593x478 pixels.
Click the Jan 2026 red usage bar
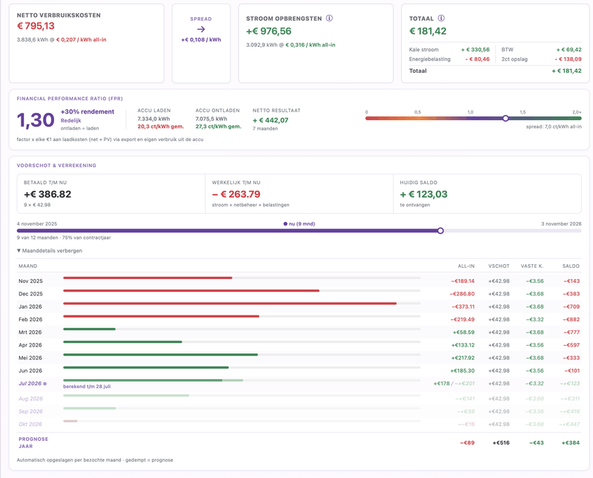[230, 304]
